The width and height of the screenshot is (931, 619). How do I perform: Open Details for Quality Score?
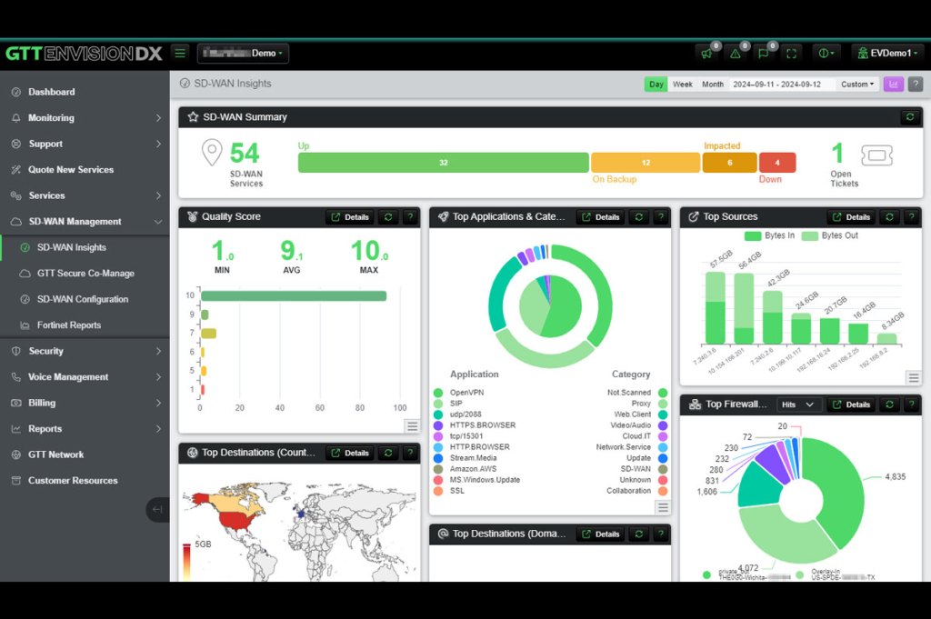tap(350, 217)
